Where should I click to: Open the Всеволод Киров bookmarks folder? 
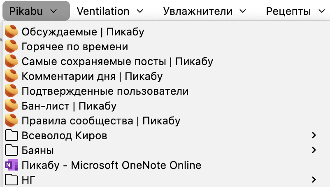64,136
